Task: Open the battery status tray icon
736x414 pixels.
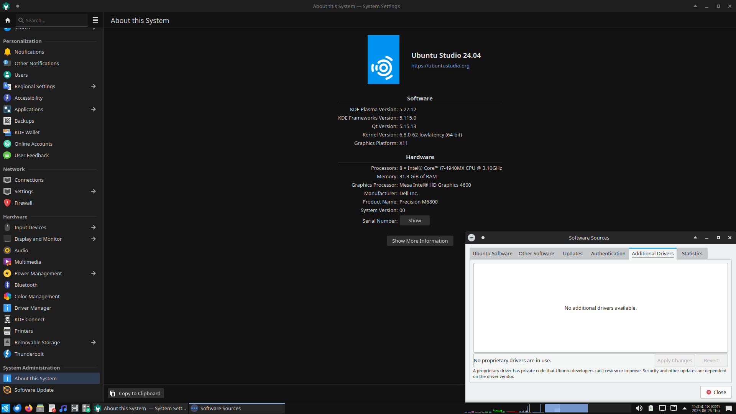Action: (651, 408)
